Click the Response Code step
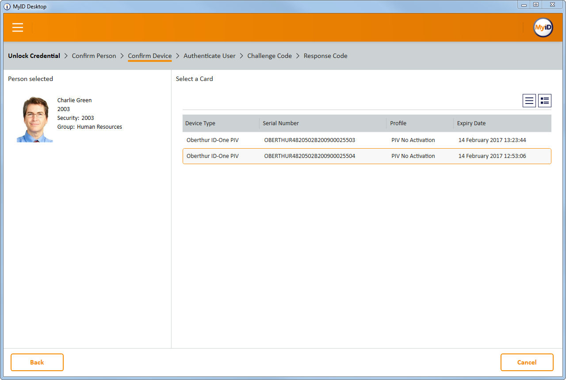566x380 pixels. pyautogui.click(x=325, y=56)
